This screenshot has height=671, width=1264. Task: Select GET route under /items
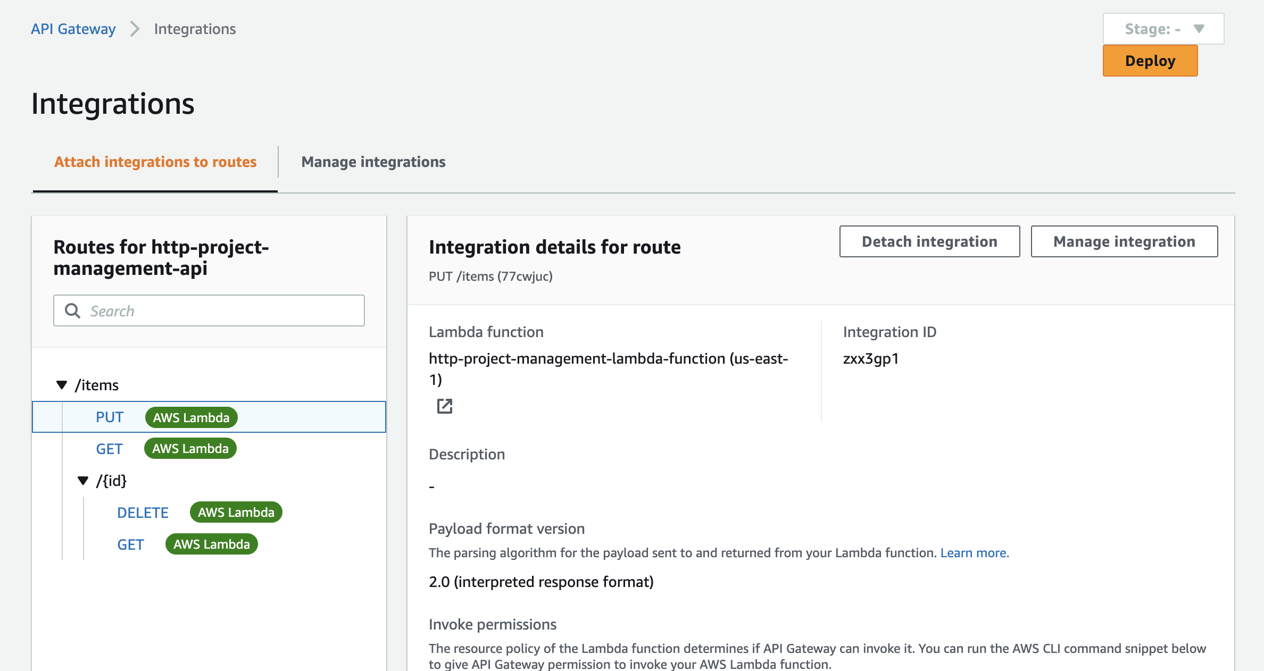109,449
